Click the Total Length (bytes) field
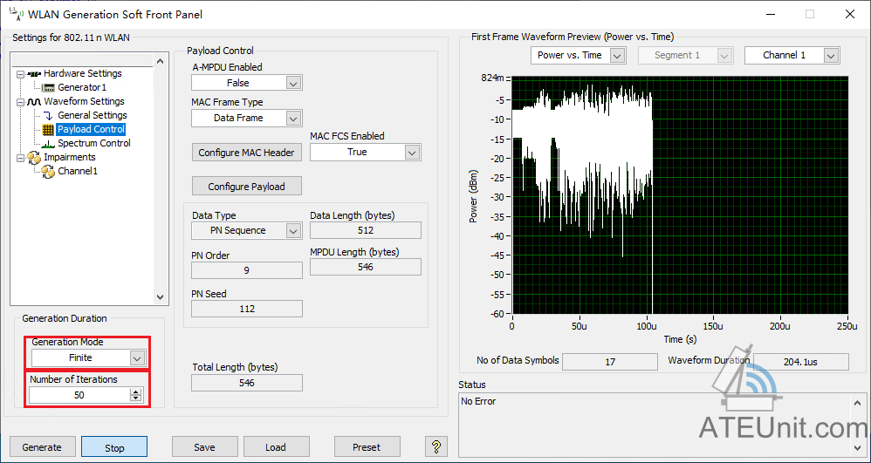 [247, 383]
